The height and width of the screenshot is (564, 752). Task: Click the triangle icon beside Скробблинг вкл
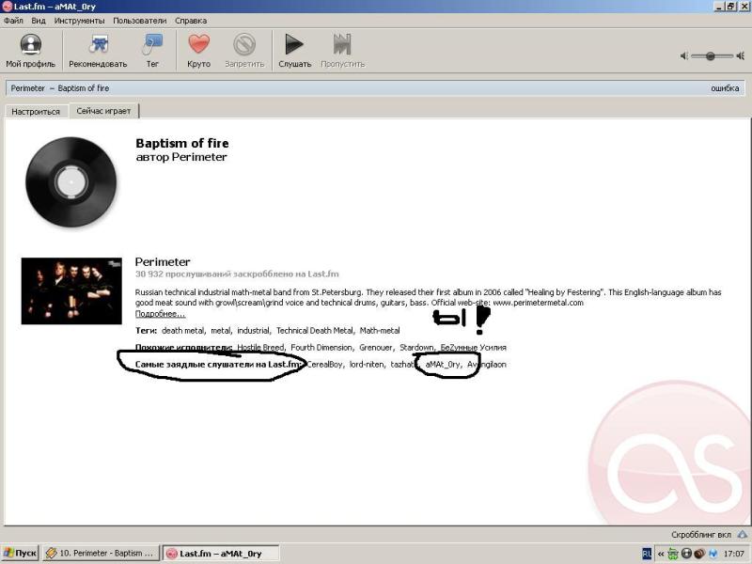click(x=742, y=534)
